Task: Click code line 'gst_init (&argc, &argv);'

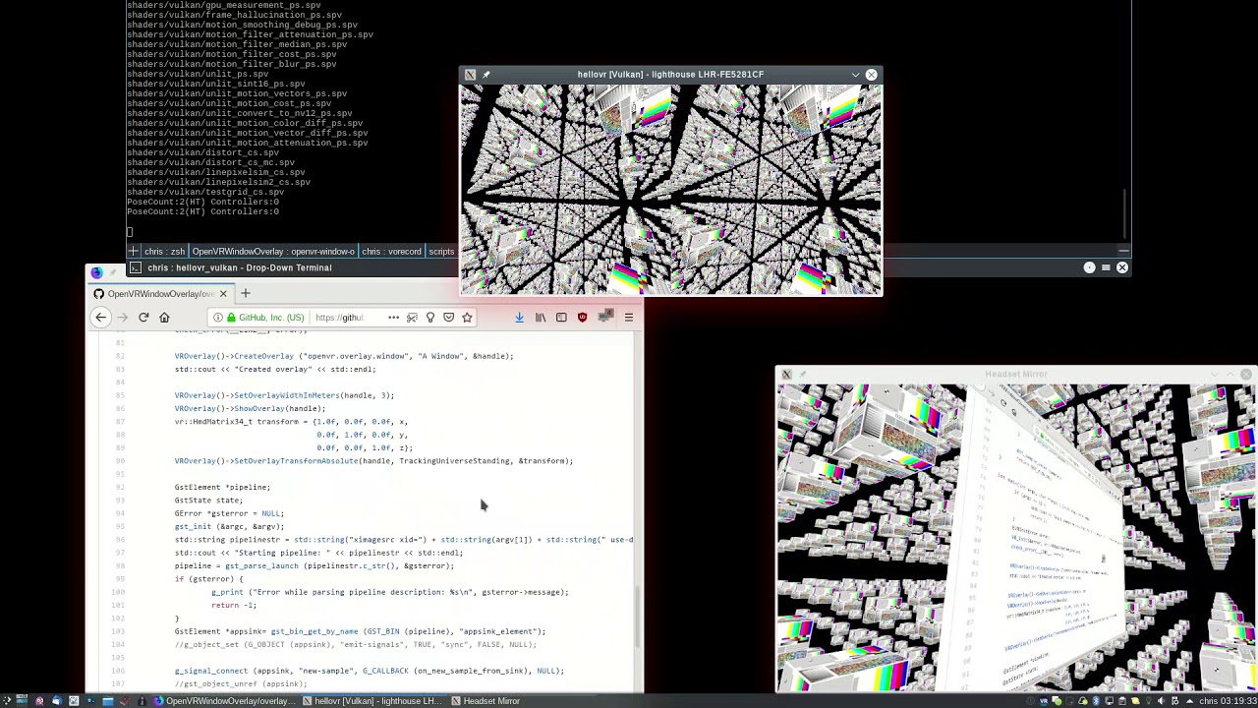Action: coord(229,526)
